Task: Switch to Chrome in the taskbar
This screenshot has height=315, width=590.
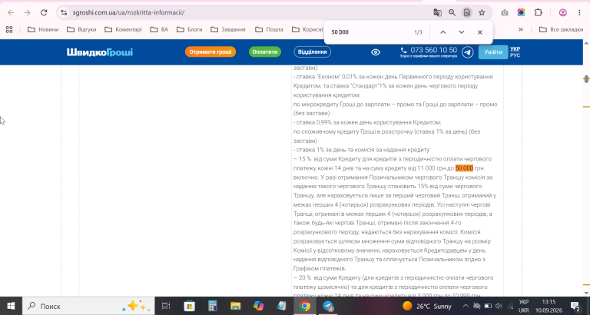Action: click(305, 306)
